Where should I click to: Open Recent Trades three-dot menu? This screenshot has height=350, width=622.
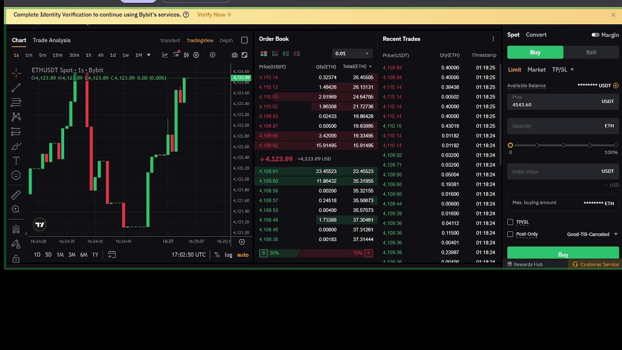point(493,39)
